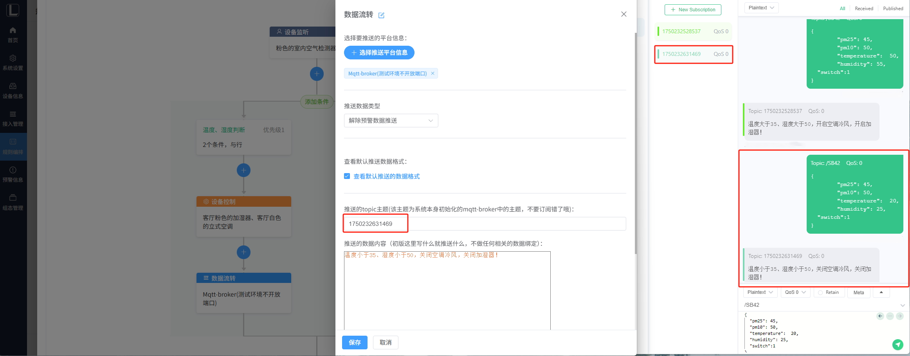Switch to the Received messages tab
This screenshot has height=356, width=910.
click(864, 9)
